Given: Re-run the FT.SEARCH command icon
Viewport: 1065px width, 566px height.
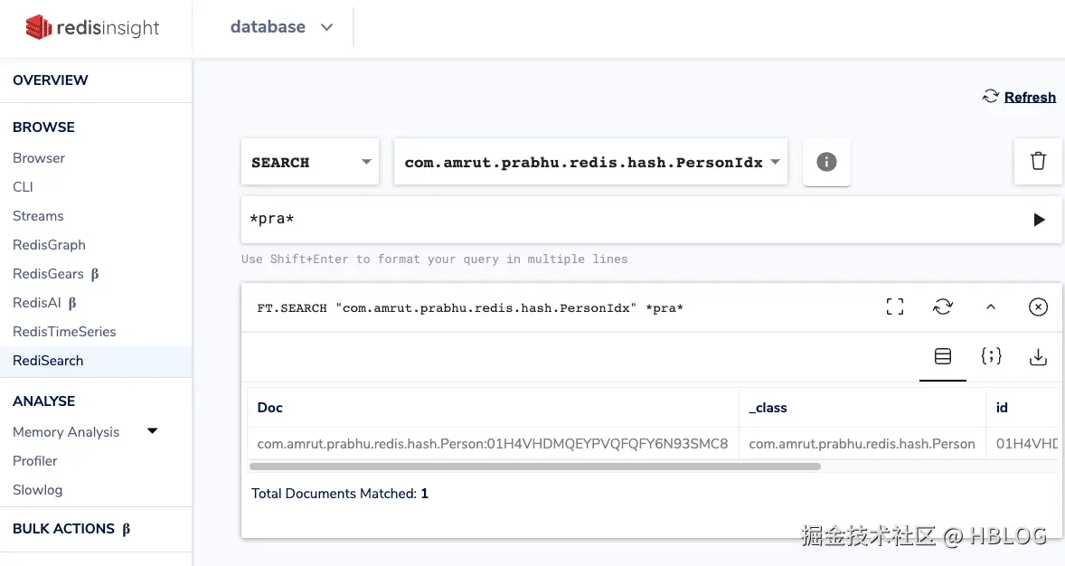Looking at the screenshot, I should 943,307.
